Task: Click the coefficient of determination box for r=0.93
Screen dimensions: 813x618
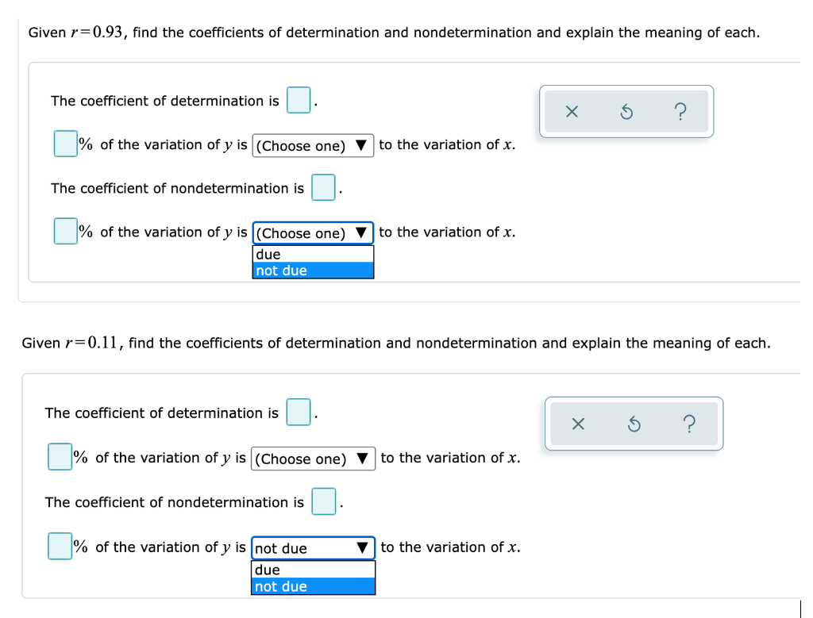Action: click(298, 99)
